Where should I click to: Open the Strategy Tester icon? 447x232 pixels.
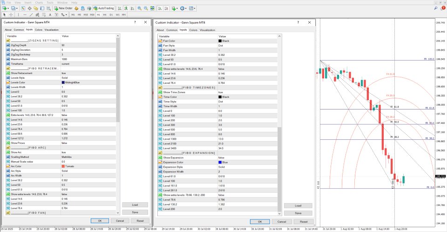48,8
